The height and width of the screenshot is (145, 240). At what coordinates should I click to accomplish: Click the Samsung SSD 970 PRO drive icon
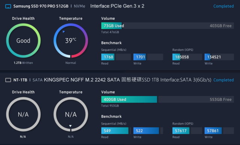[x=8, y=6]
